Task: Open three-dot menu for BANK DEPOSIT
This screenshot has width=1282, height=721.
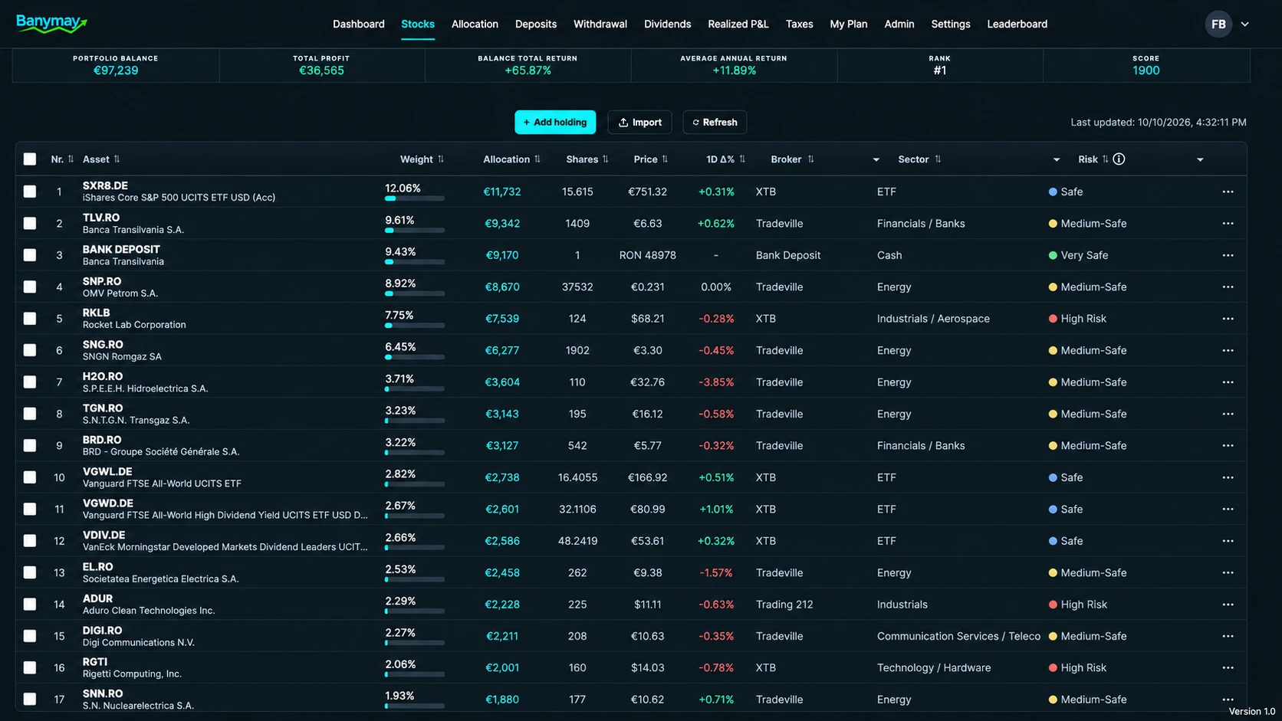Action: point(1228,255)
